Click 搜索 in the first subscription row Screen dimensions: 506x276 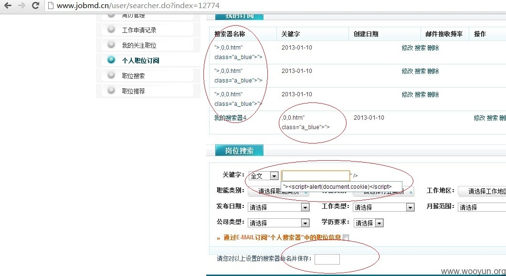click(x=420, y=48)
